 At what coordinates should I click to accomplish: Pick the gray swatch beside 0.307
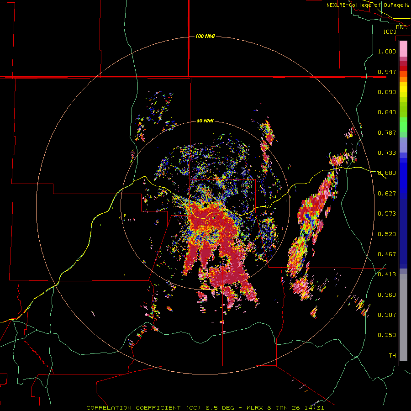tap(403, 317)
